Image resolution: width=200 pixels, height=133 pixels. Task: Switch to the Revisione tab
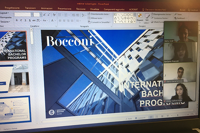tap(81, 9)
